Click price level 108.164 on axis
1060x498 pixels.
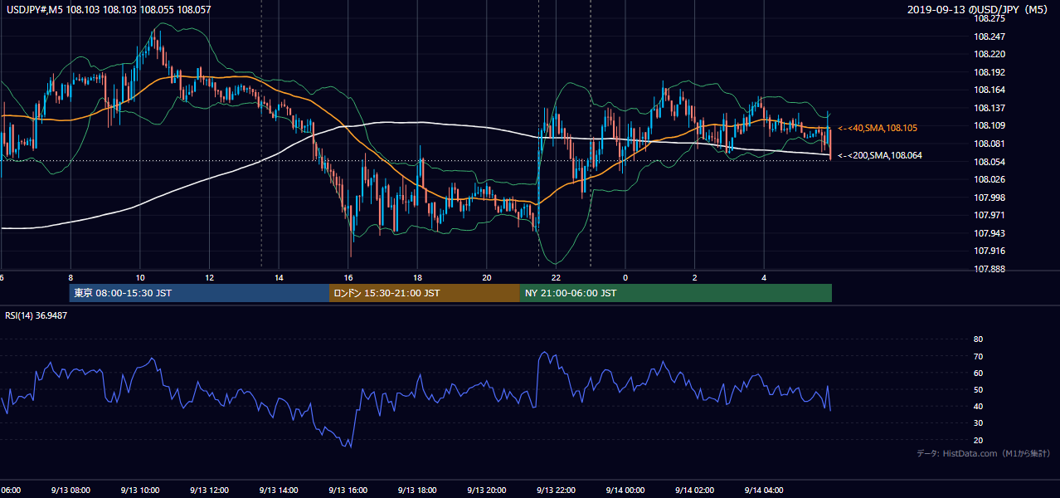(989, 90)
